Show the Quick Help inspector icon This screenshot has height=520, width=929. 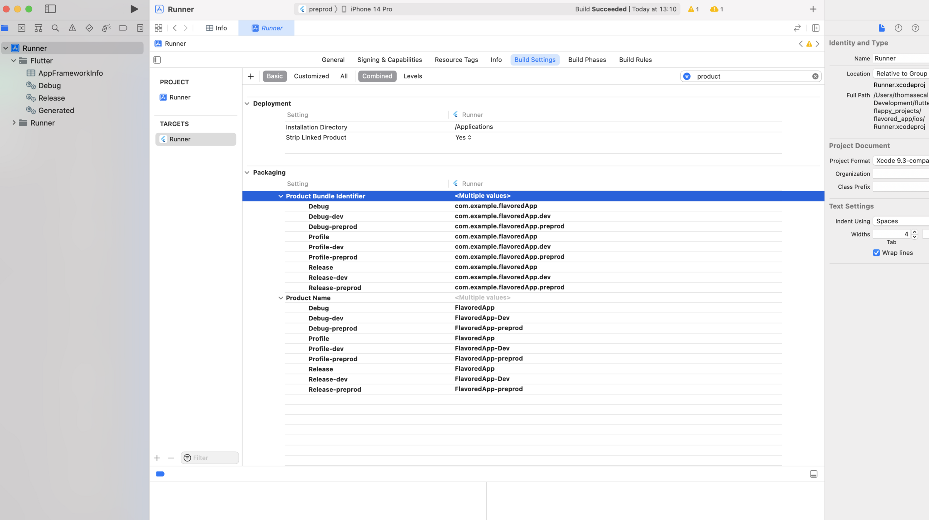pyautogui.click(x=915, y=28)
